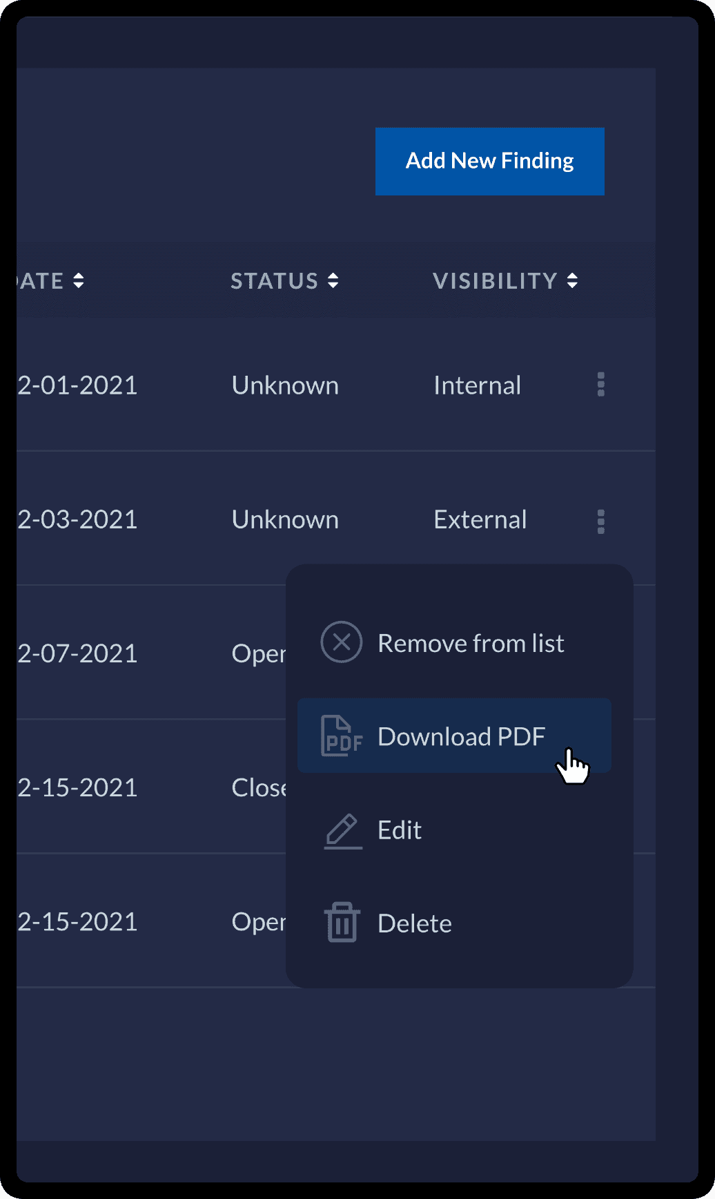Click the Internal visibility cell

pyautogui.click(x=477, y=385)
